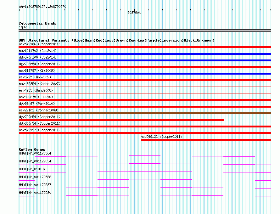This screenshot has height=214, width=280.
Task: Open transcript HHAT|NM_001170564
Action: coord(35,153)
